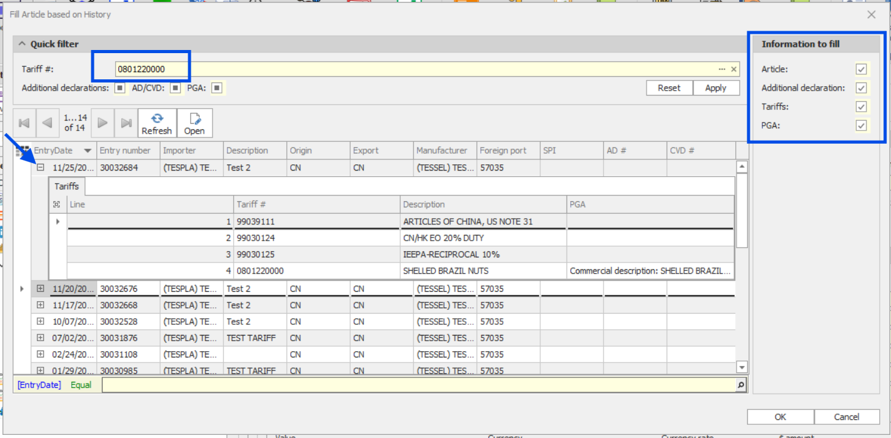Open the Tariff # lookup ellipsis
The height and width of the screenshot is (438, 891).
(723, 69)
